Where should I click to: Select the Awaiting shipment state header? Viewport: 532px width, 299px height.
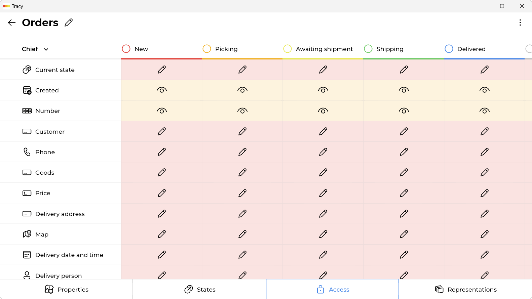click(318, 49)
